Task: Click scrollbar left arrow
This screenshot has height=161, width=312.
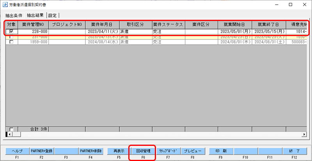Action: pos(9,134)
